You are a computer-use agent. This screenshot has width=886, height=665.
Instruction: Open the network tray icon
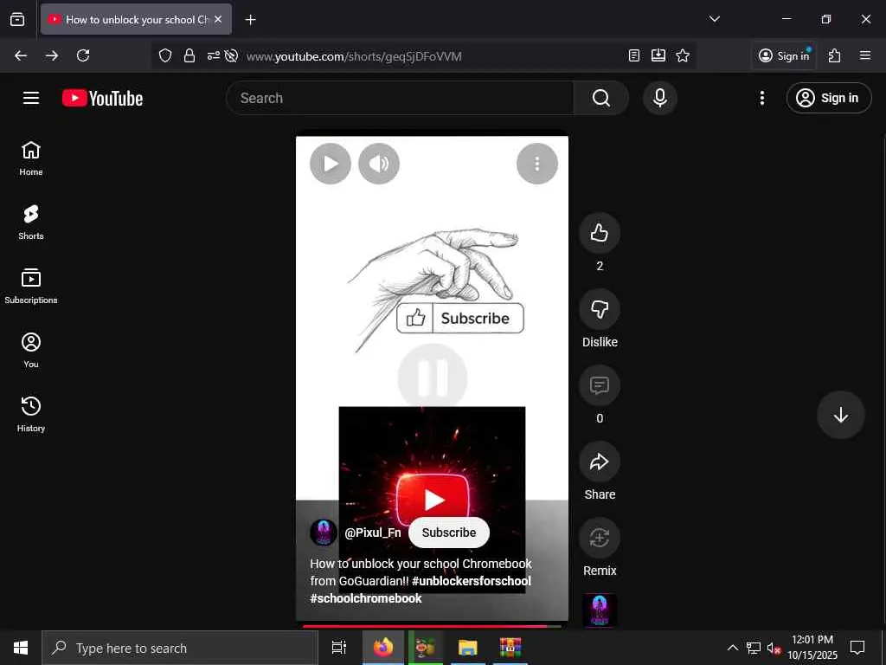754,648
